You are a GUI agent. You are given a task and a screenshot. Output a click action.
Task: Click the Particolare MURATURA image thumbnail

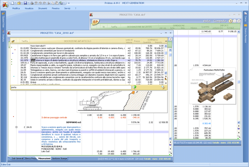pos(214,86)
